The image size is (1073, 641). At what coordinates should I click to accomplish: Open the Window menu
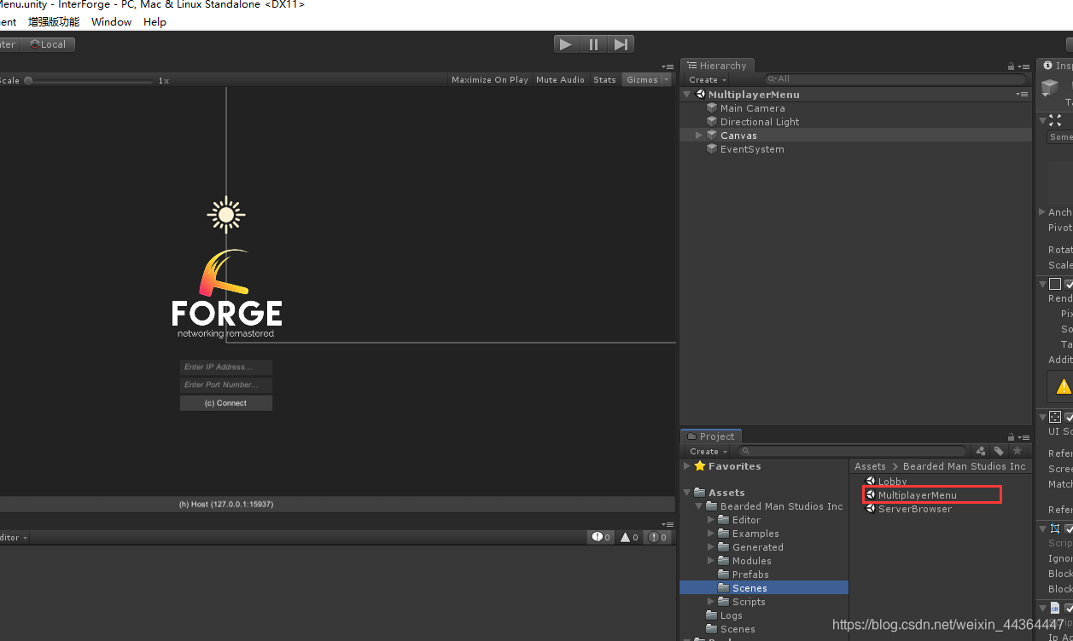pyautogui.click(x=111, y=22)
